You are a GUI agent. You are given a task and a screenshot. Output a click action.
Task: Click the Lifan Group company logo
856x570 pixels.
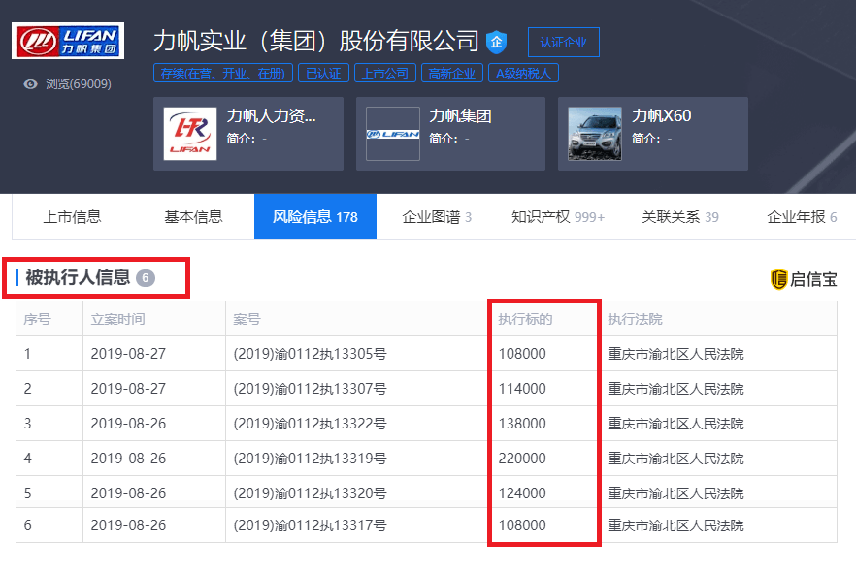point(68,41)
